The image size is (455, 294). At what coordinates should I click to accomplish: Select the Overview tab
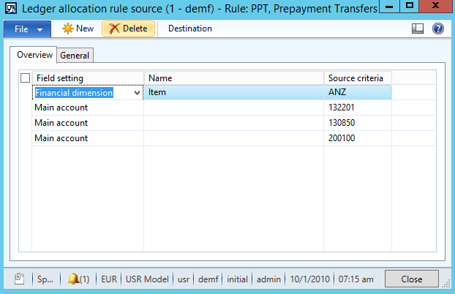coord(35,55)
